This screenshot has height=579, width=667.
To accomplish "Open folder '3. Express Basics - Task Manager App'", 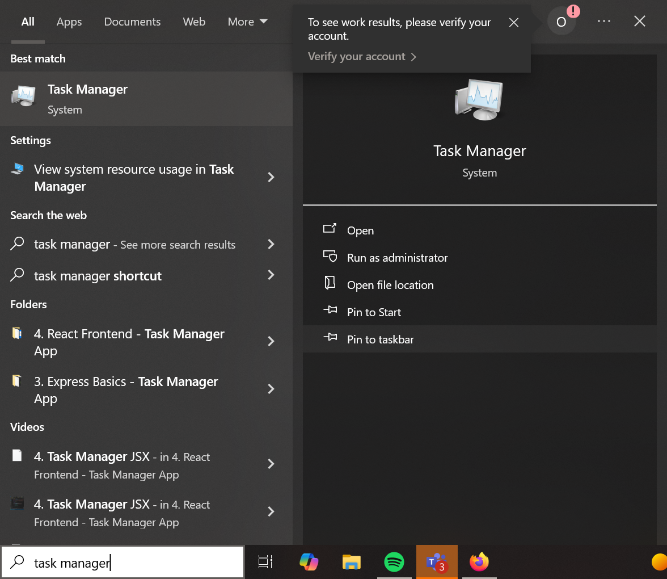I will [146, 389].
